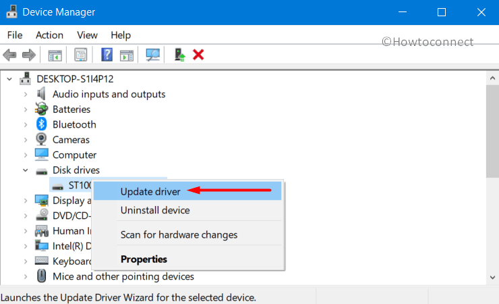Open the Action menu

[x=49, y=35]
